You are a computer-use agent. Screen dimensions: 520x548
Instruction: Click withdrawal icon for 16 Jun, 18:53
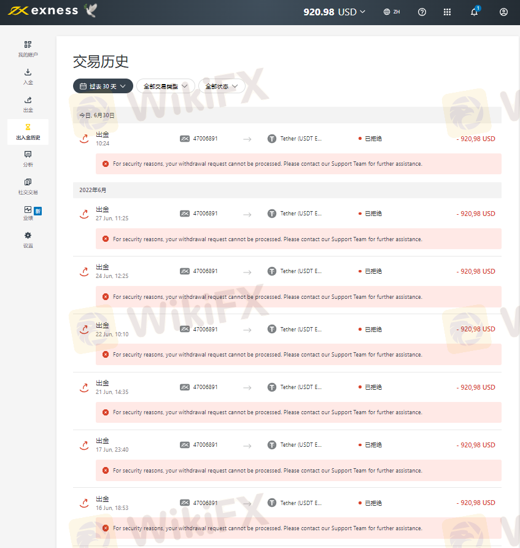84,503
